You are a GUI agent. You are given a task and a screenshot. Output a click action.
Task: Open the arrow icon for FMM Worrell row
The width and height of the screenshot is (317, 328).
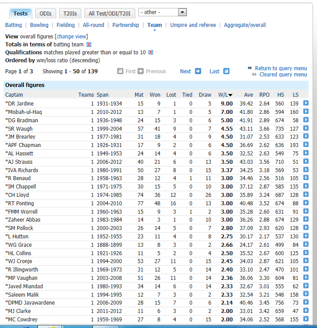point(306,211)
